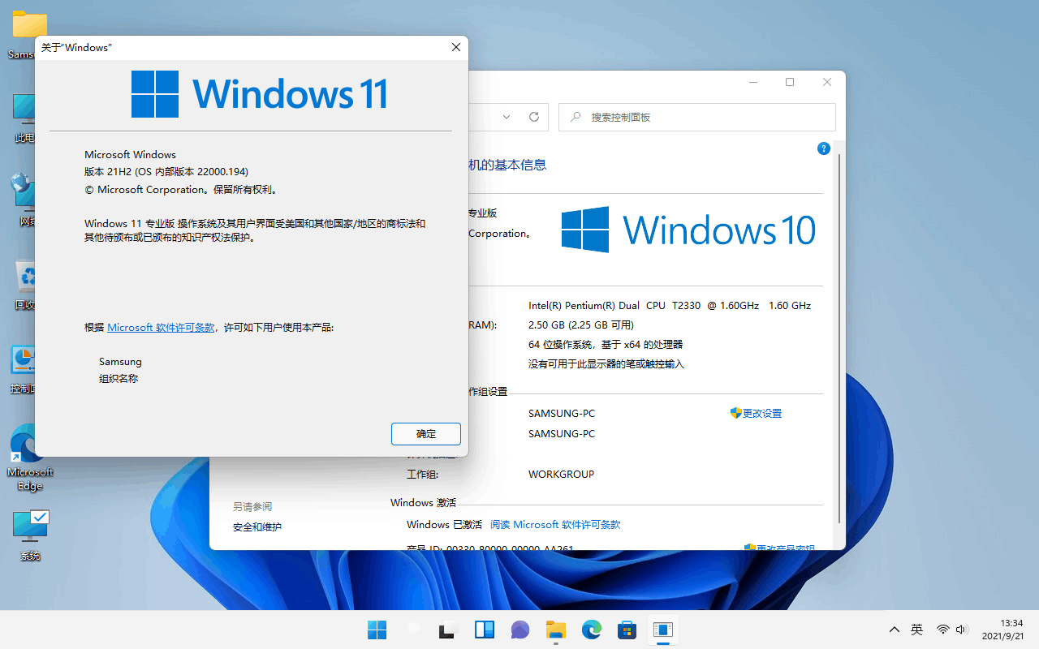Image resolution: width=1039 pixels, height=649 pixels.
Task: Select the 系统 desktop icon
Action: tap(29, 535)
